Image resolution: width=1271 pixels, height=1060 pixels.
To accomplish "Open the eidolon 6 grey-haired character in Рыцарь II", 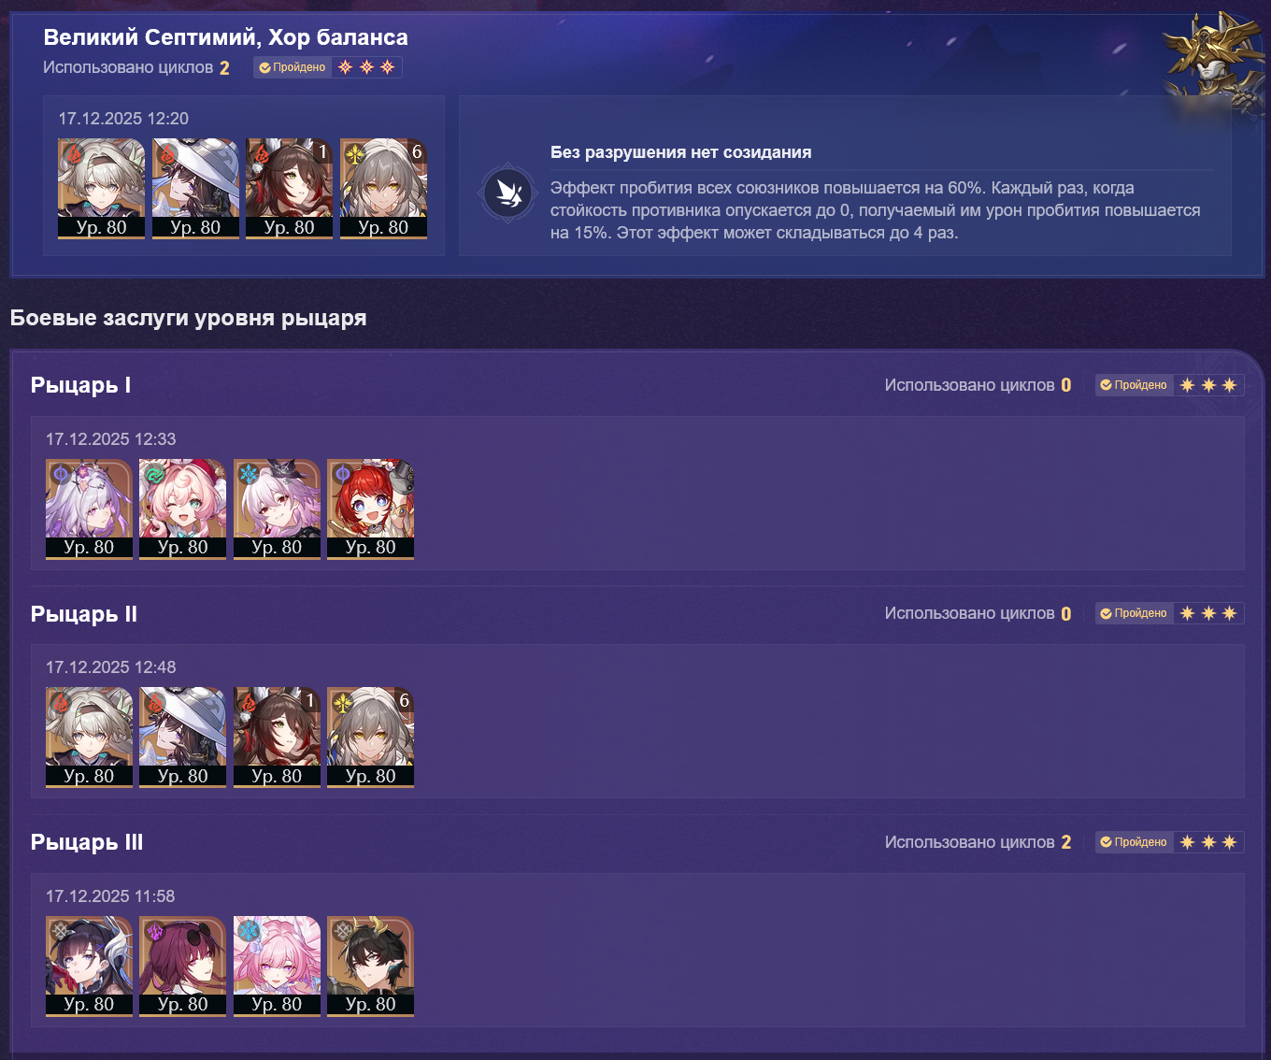I will 370,738.
